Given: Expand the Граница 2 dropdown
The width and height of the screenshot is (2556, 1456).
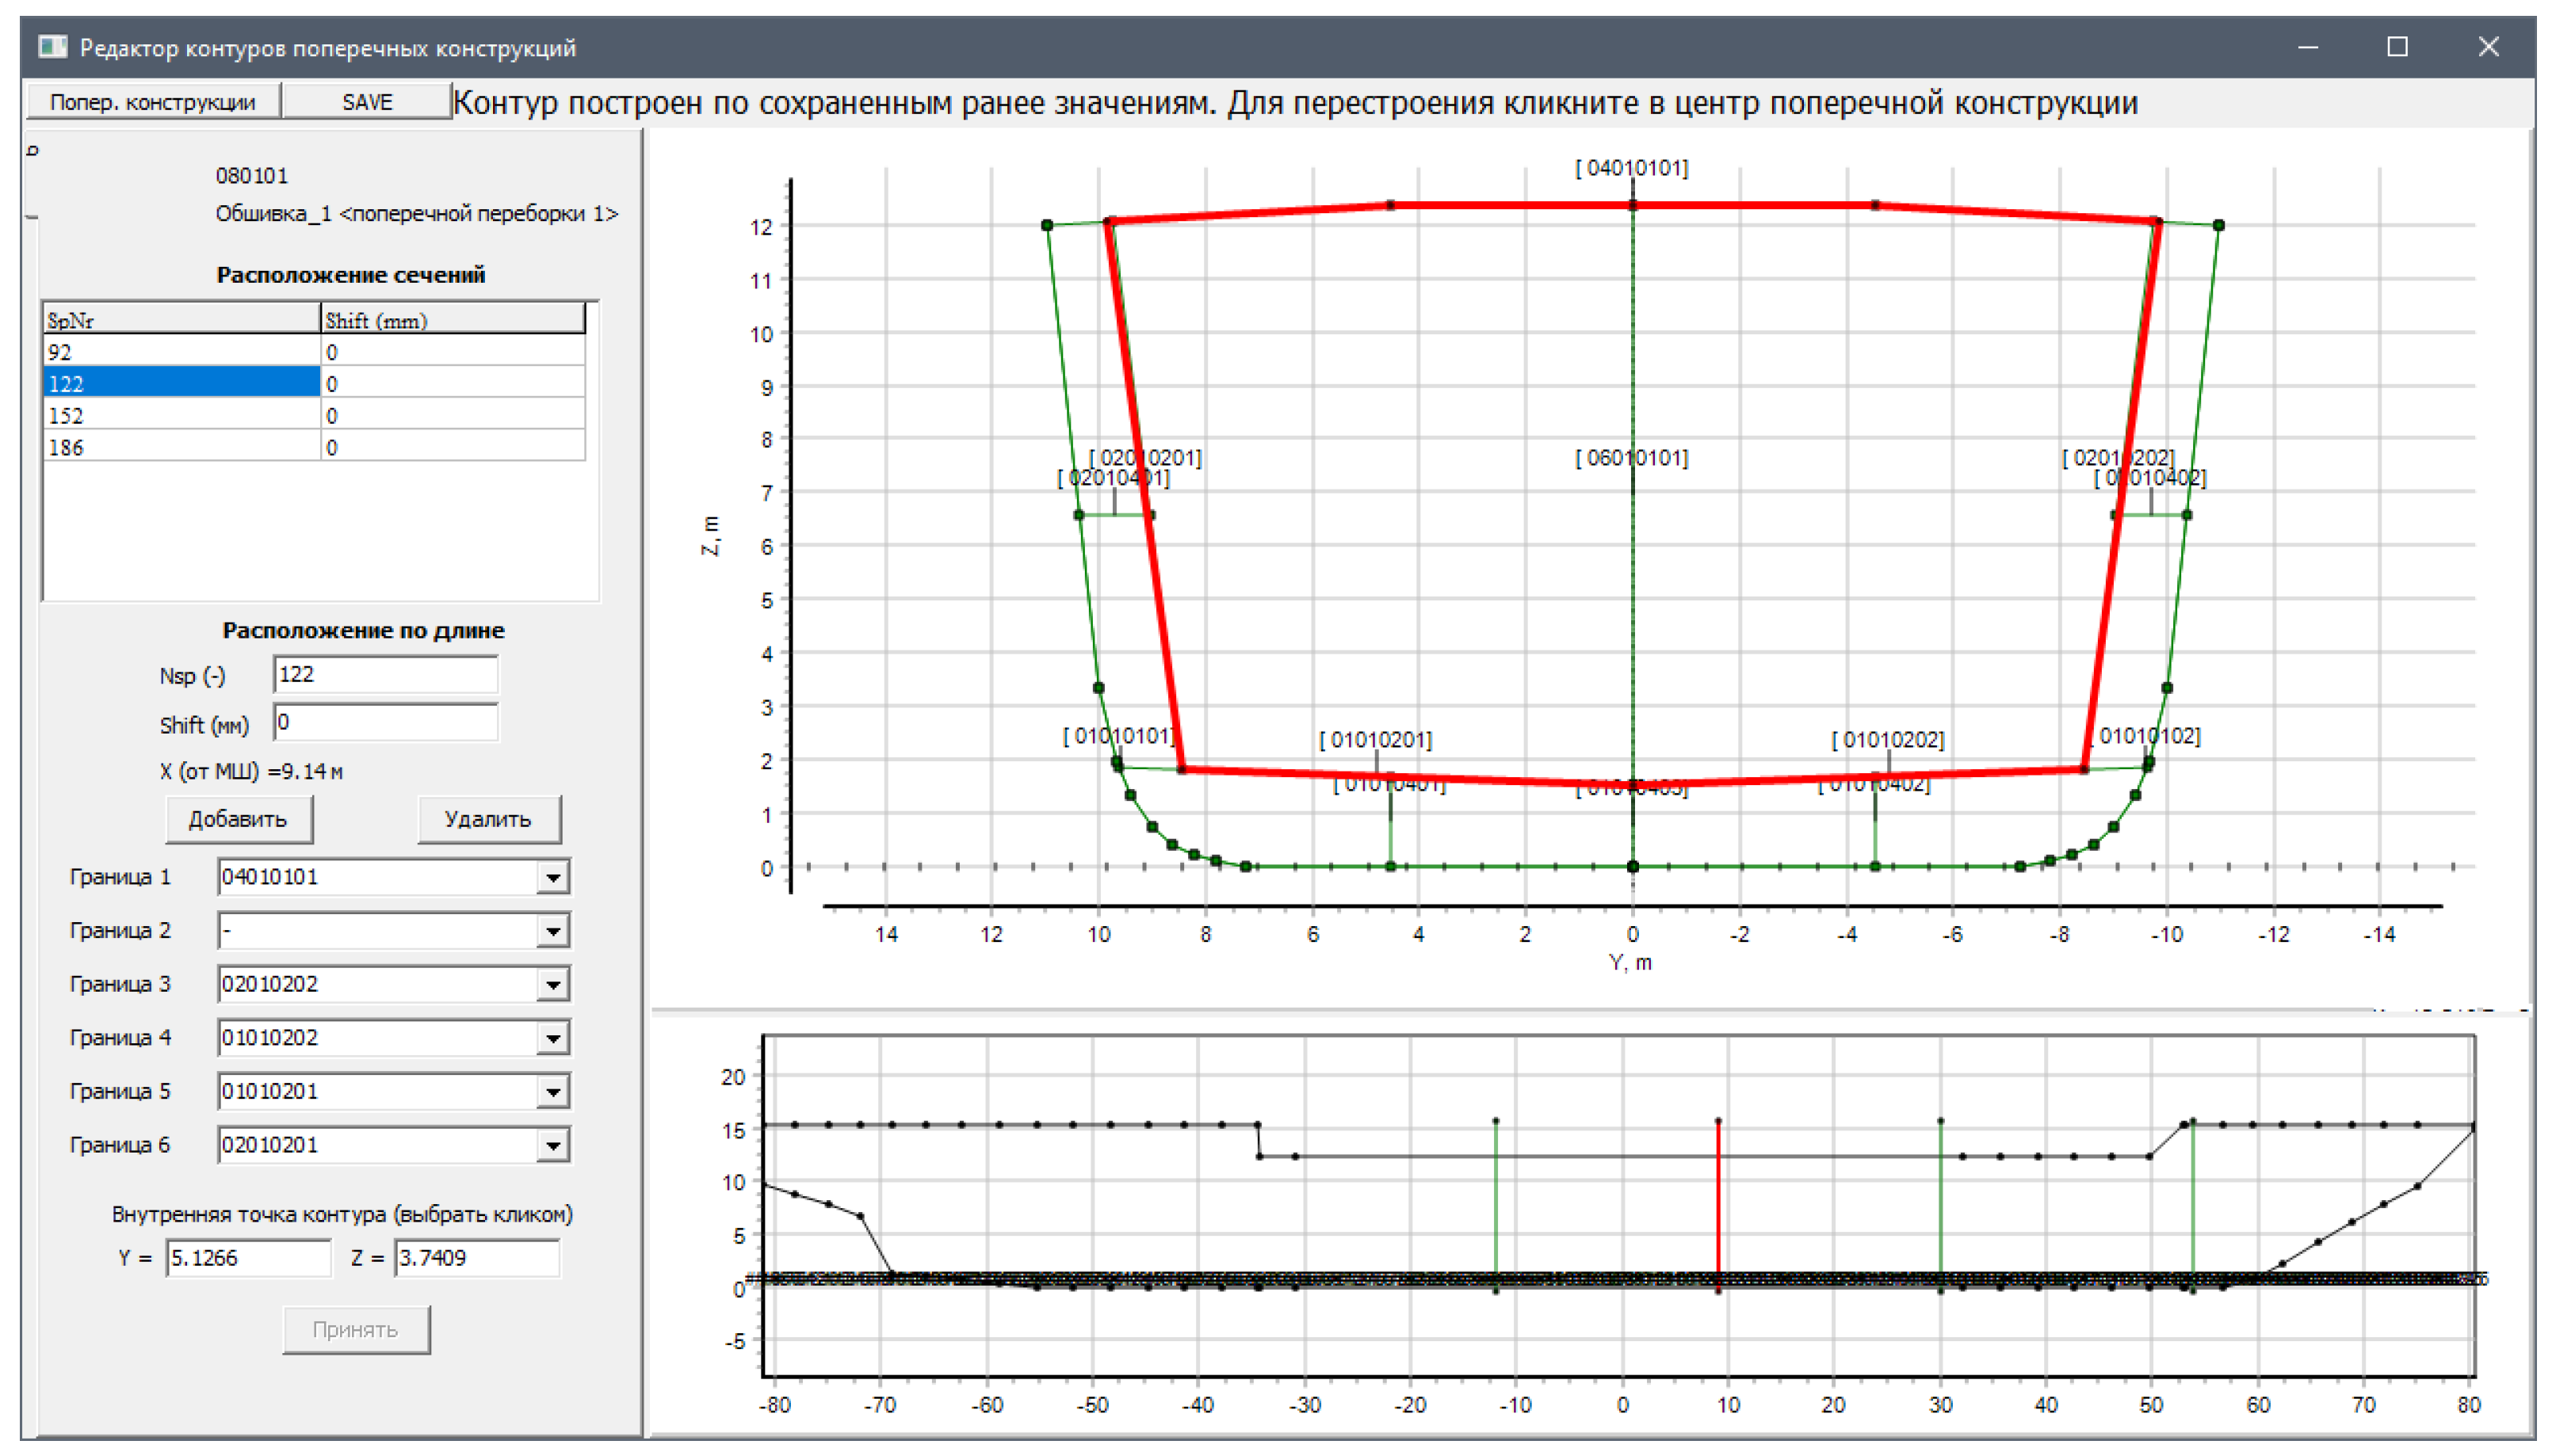Looking at the screenshot, I should pyautogui.click(x=552, y=931).
